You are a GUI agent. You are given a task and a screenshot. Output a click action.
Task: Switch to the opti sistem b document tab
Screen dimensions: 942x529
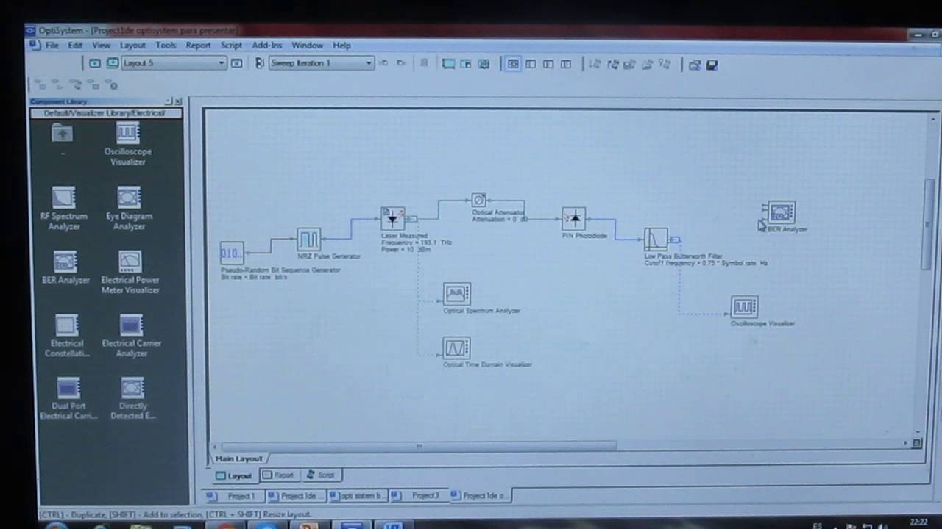[x=357, y=496]
